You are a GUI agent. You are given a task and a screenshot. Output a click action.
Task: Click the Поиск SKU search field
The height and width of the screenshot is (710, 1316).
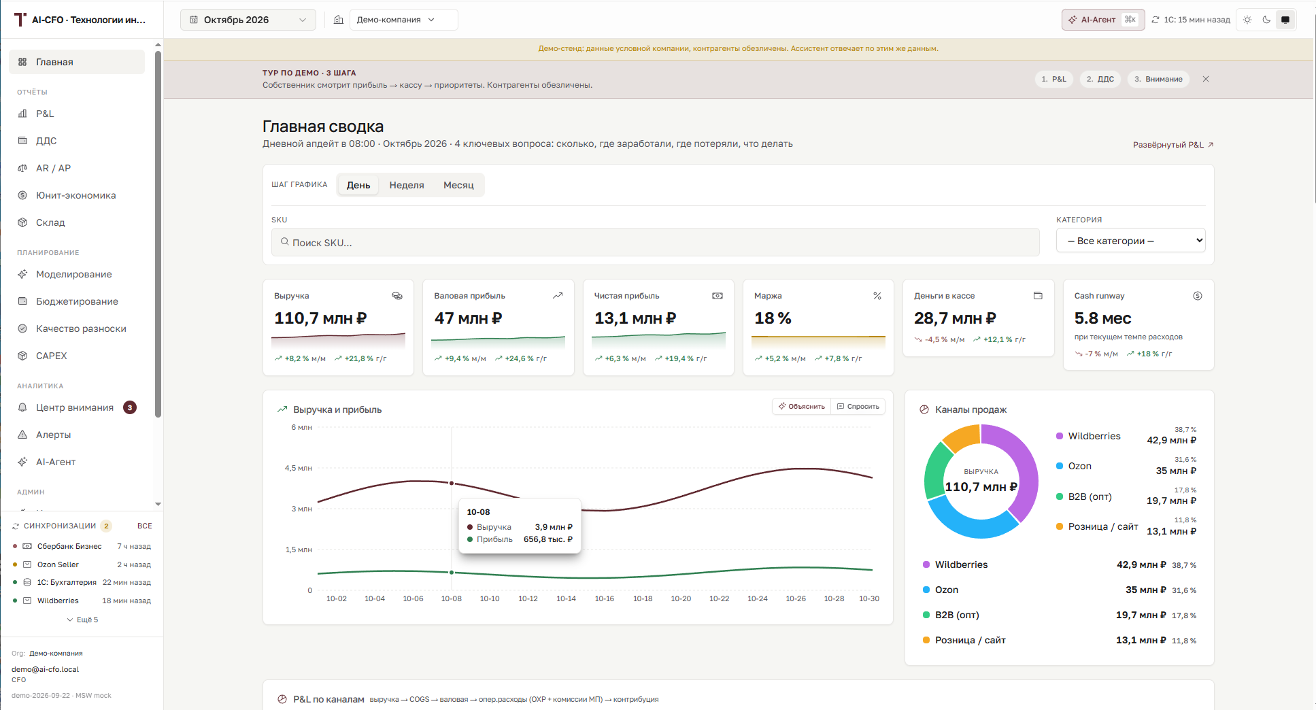[x=655, y=242]
